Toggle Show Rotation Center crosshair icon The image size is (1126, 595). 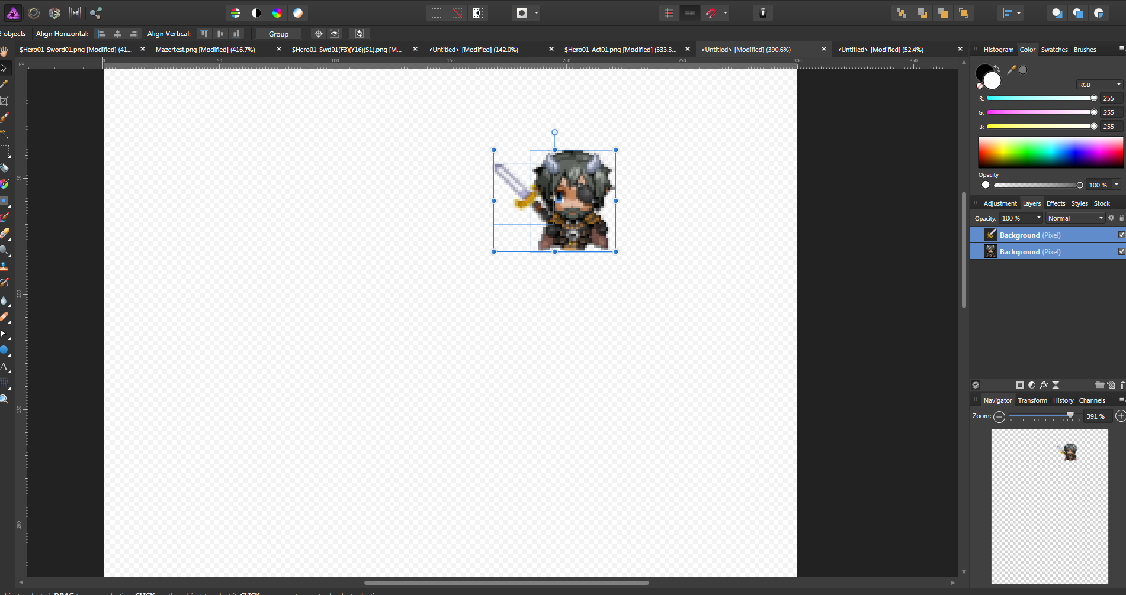319,34
